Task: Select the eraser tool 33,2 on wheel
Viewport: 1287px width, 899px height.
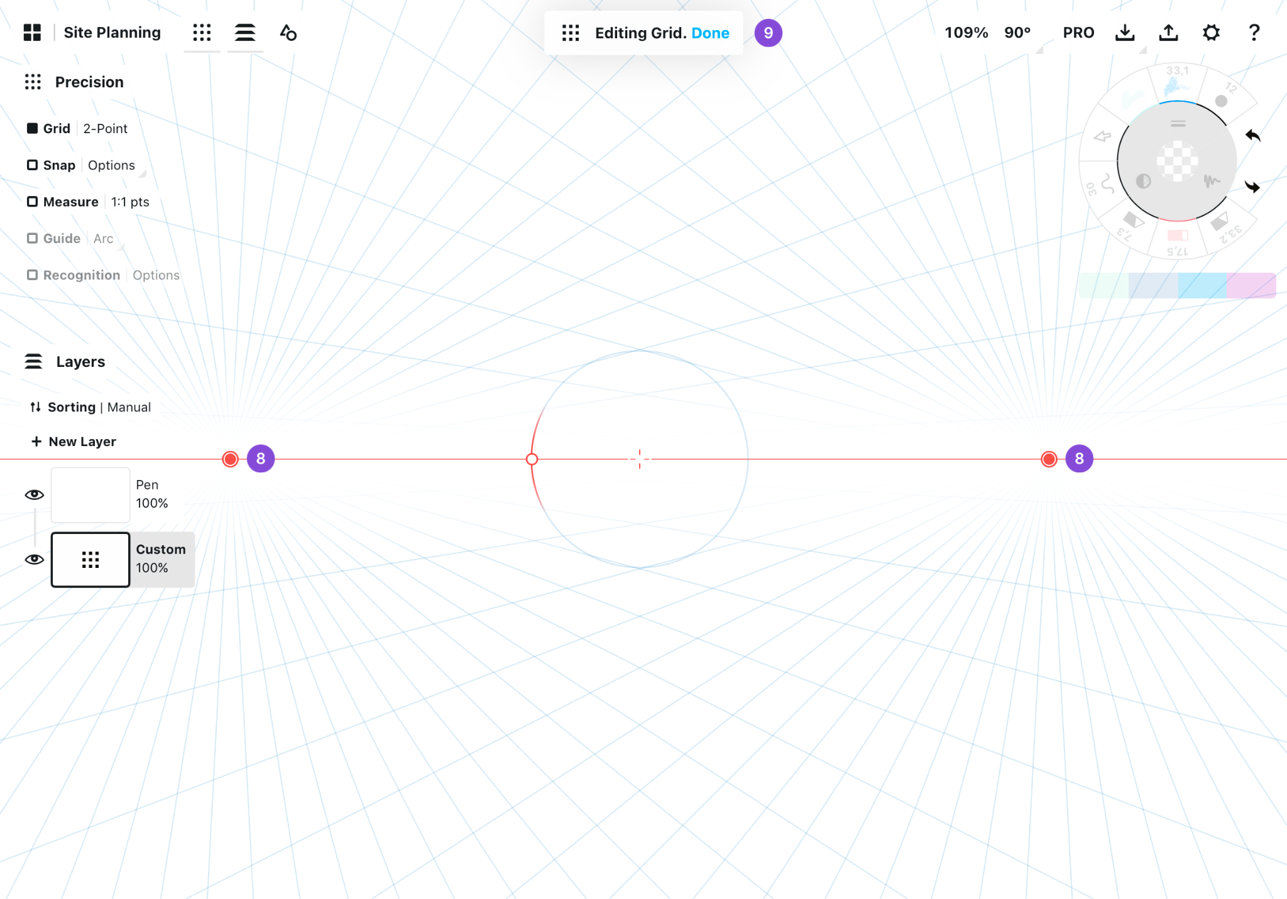Action: 1225,227
